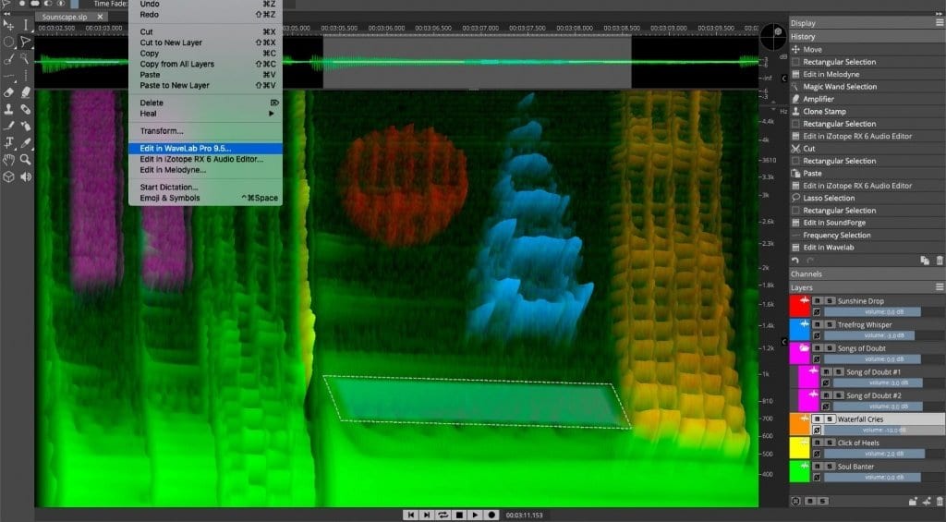The width and height of the screenshot is (946, 522).
Task: Solo the Treefrog Whisper layer
Action: [x=830, y=324]
